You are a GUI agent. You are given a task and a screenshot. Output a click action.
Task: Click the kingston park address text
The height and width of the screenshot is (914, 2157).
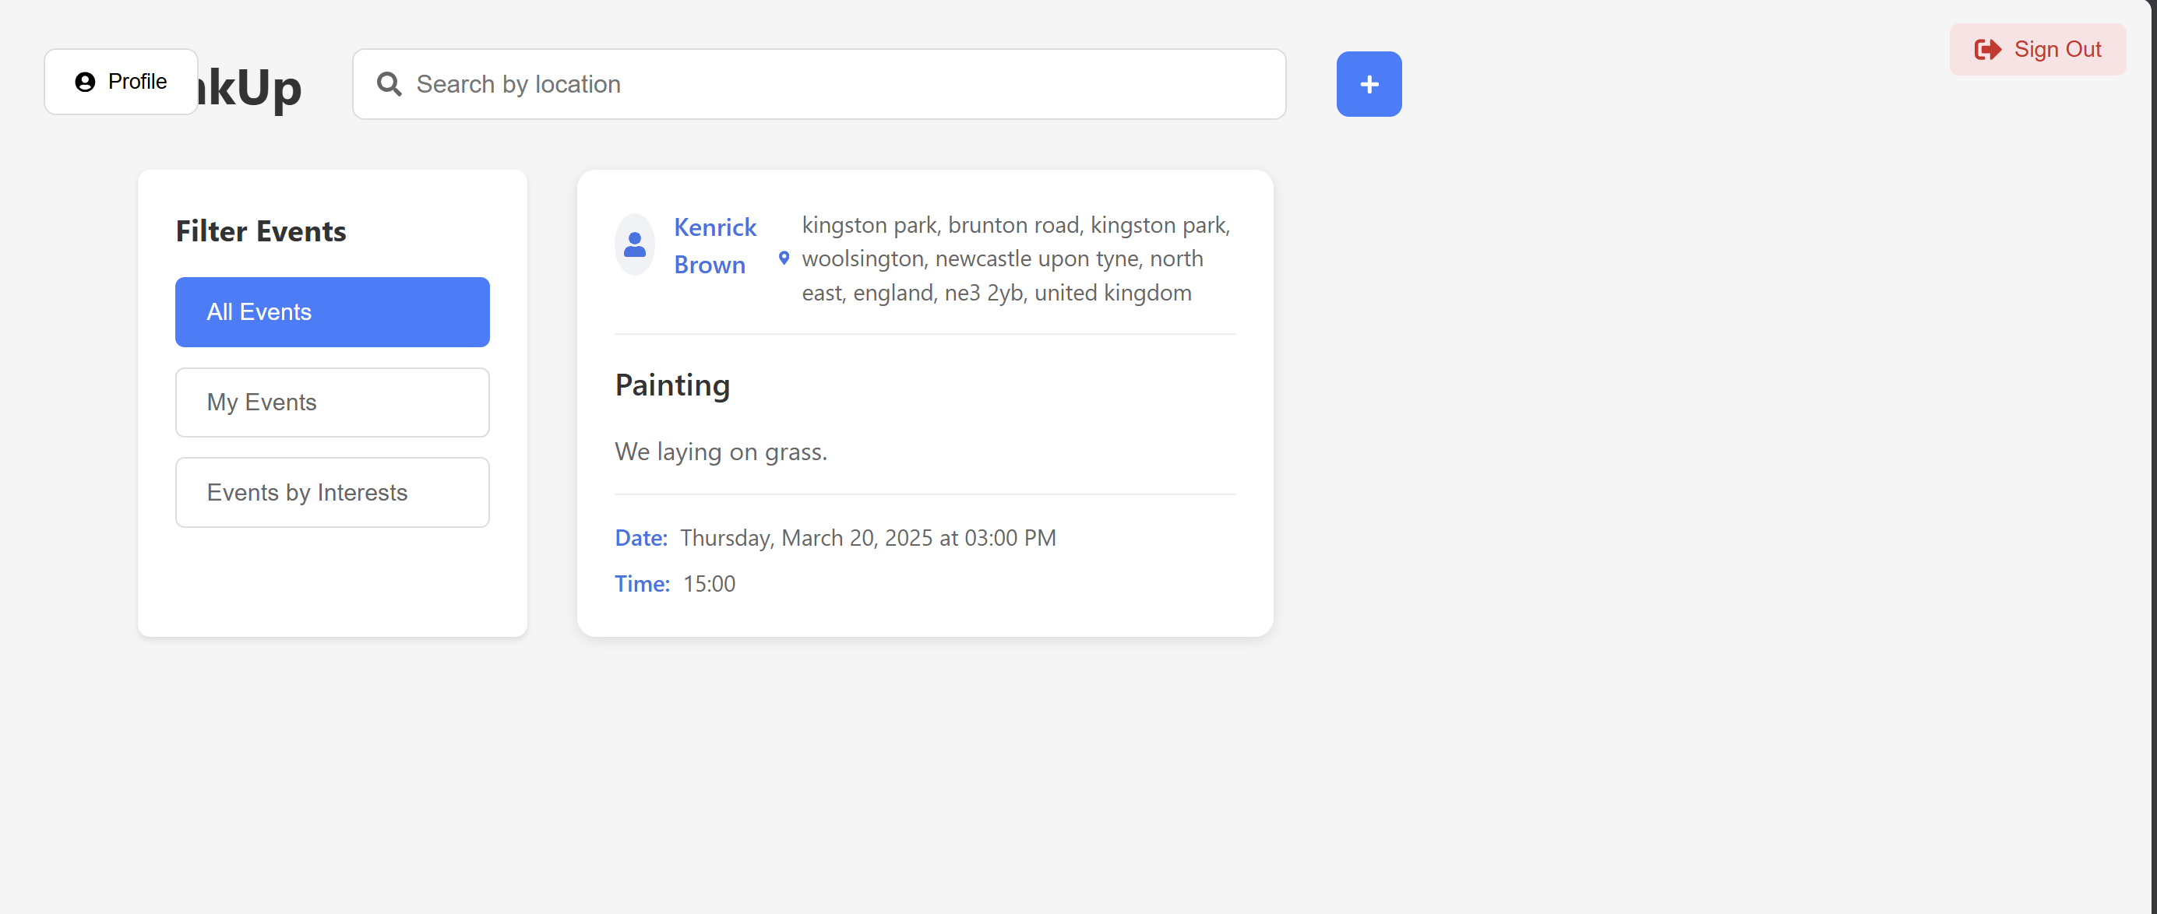click(x=1015, y=258)
